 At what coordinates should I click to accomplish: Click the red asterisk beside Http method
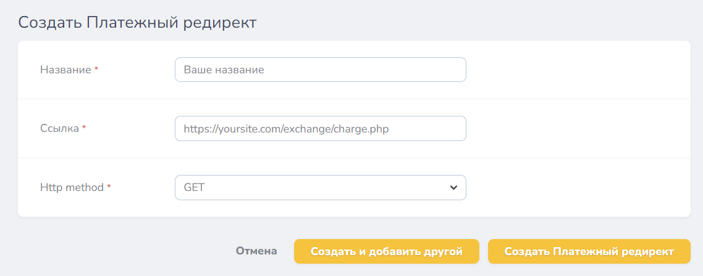tap(109, 189)
